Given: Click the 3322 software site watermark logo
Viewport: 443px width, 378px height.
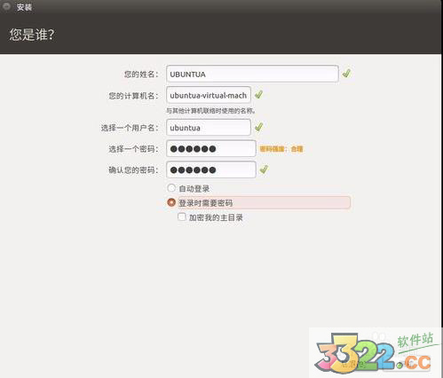Looking at the screenshot, I should click(x=376, y=352).
